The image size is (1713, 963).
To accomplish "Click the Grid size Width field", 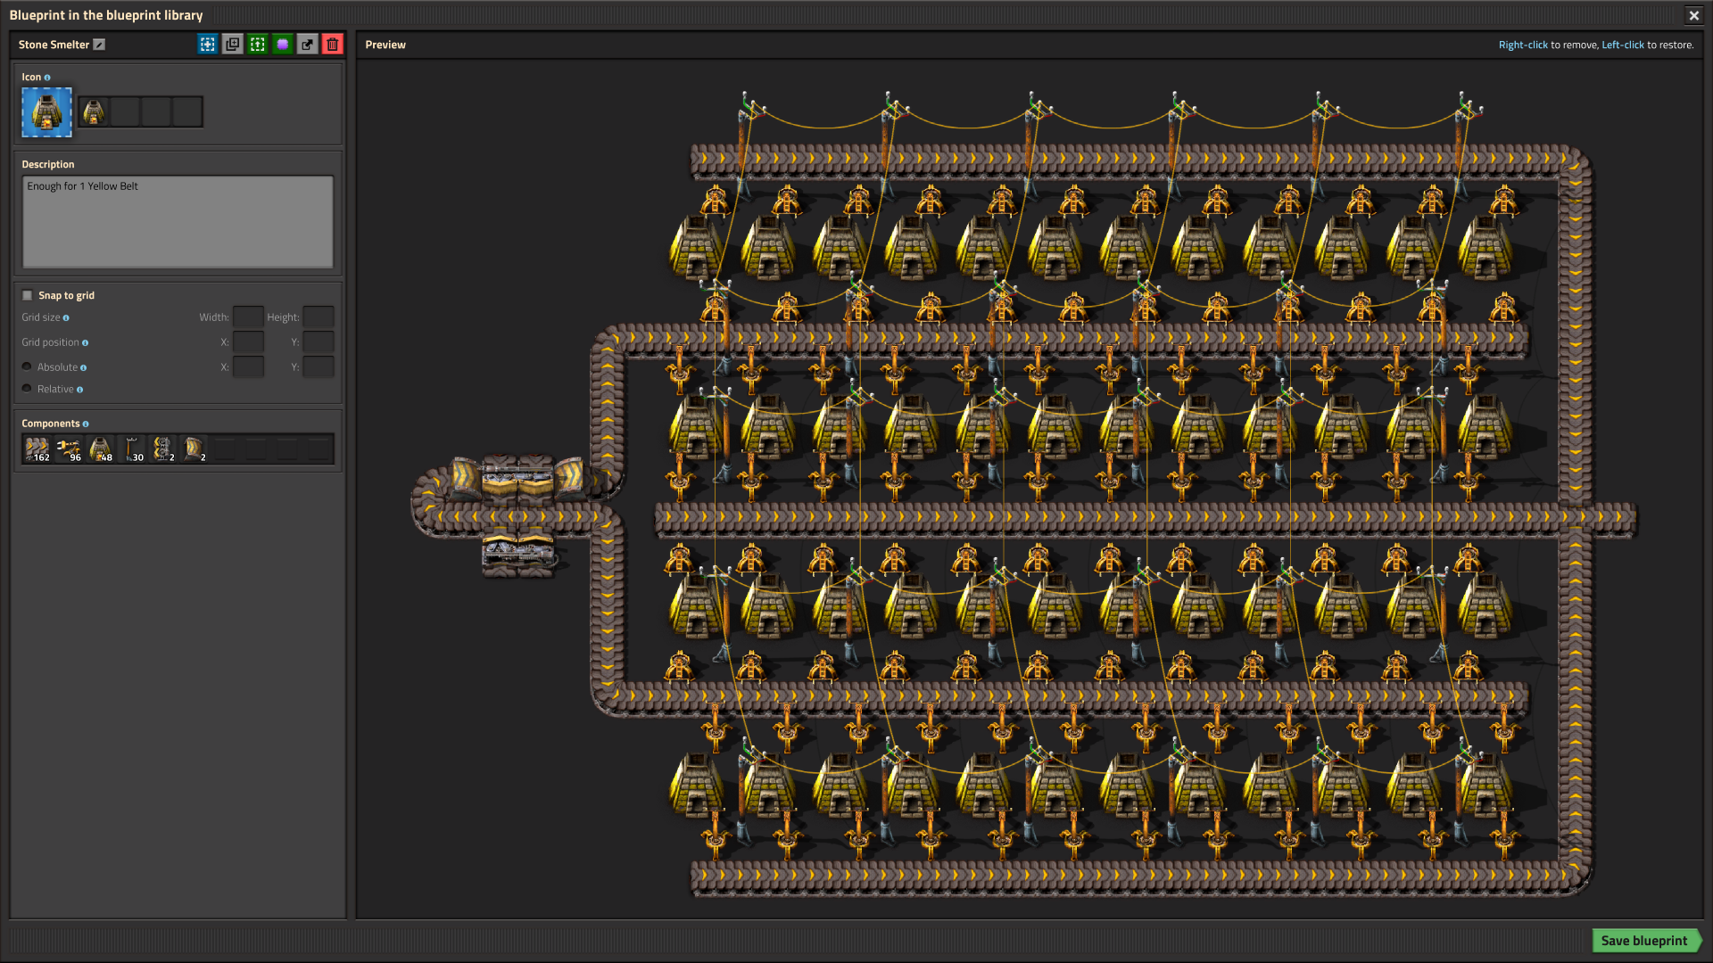I will [248, 317].
